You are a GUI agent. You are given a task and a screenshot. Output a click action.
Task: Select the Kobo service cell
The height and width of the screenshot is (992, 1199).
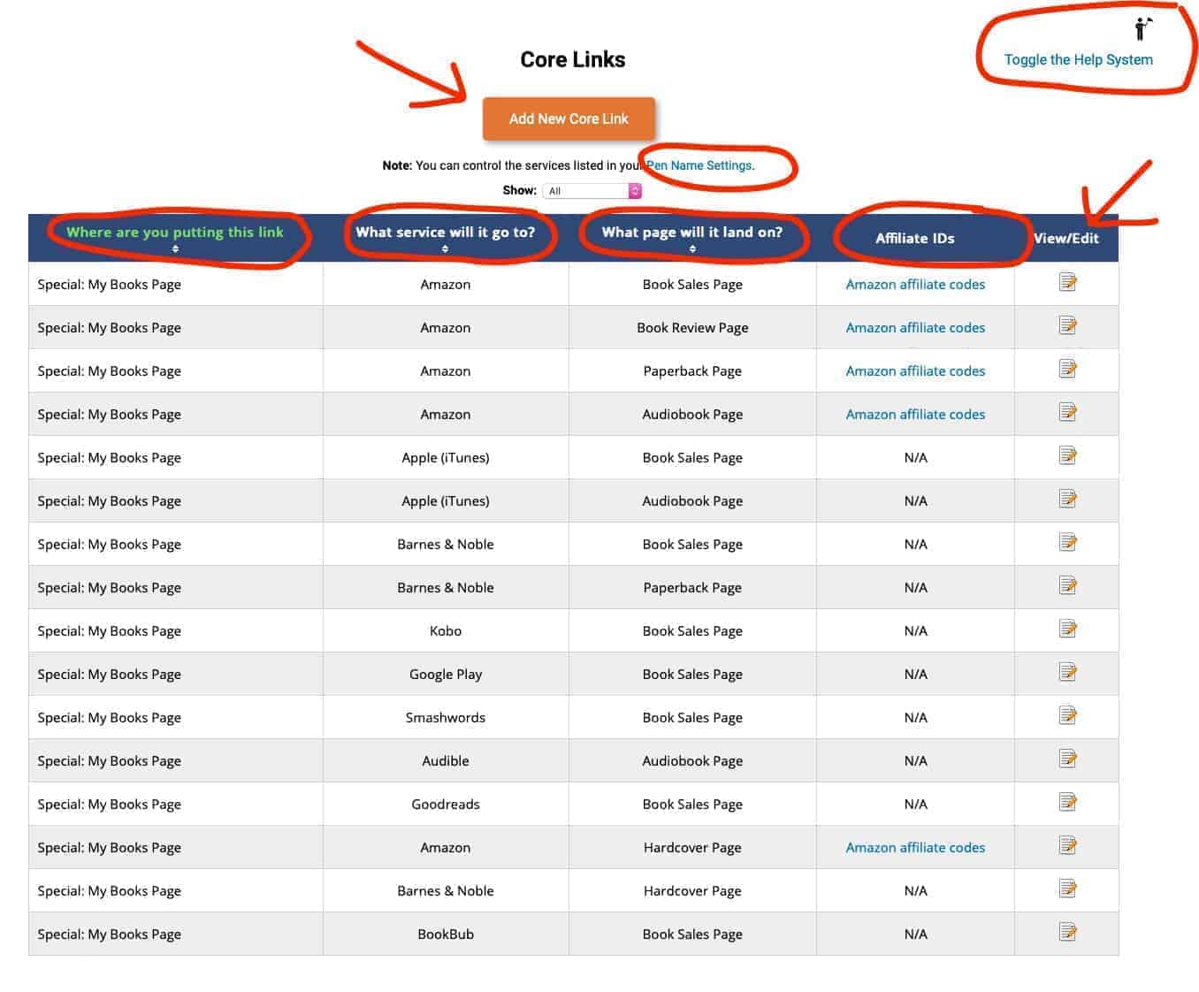446,631
